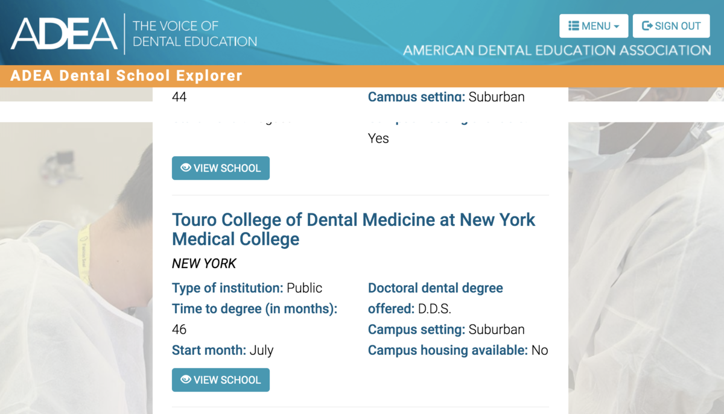724x414 pixels.
Task: Click the VIEW SCHOOL label of the upper school
Action: 227,168
